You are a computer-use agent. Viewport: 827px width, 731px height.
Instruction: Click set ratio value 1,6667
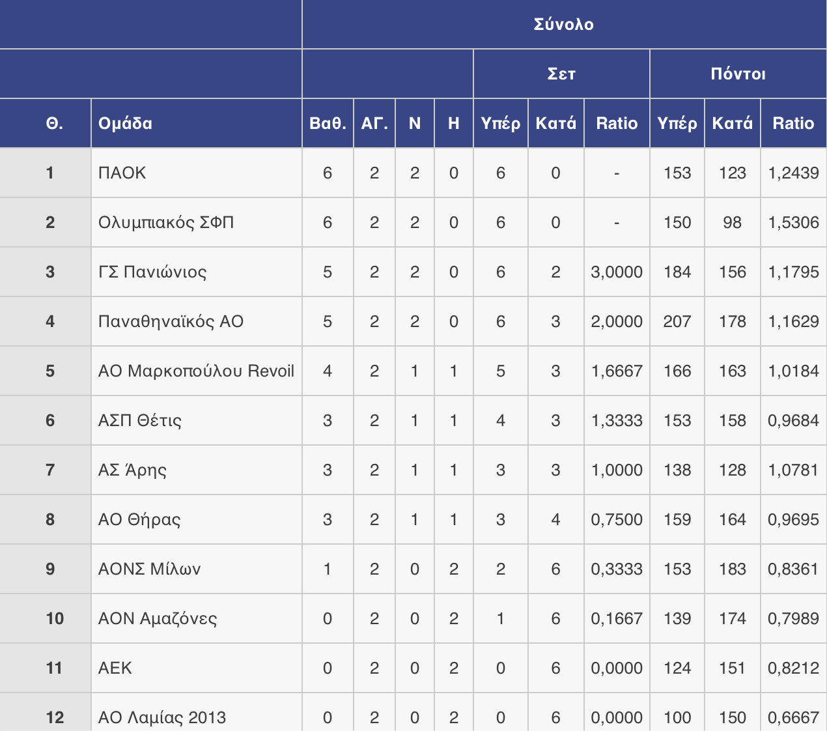click(617, 371)
